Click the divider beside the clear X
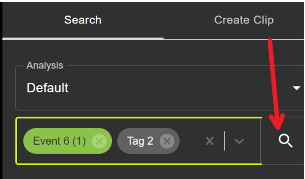The image size is (305, 179). tap(225, 141)
